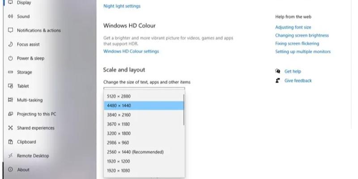Image resolution: width=358 pixels, height=179 pixels.
Task: Click the Tablet icon in sidebar
Action: (10, 86)
